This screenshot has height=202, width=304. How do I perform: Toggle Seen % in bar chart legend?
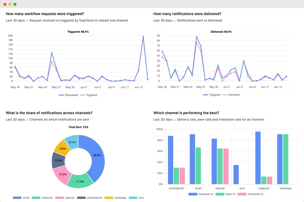[x=225, y=194]
